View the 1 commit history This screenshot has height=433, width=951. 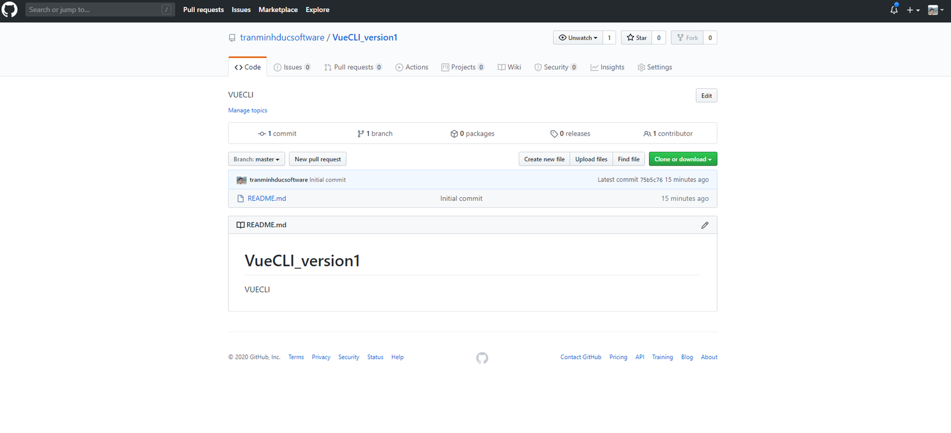(277, 134)
